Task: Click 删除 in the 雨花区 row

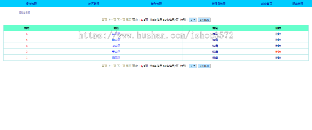Action: 278,58
